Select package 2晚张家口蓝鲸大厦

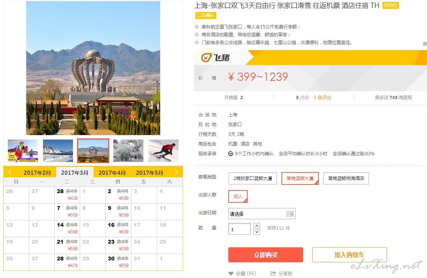(253, 178)
